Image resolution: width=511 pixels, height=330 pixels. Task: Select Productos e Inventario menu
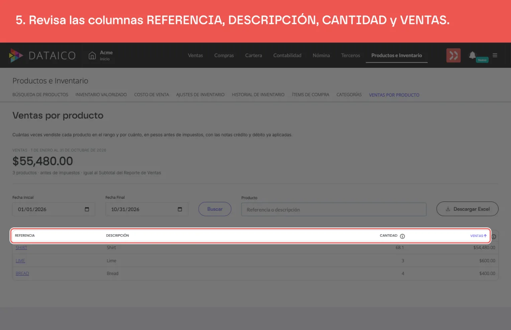pos(396,55)
